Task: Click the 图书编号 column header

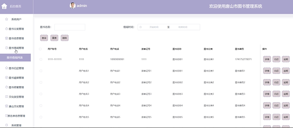Action: (240, 49)
